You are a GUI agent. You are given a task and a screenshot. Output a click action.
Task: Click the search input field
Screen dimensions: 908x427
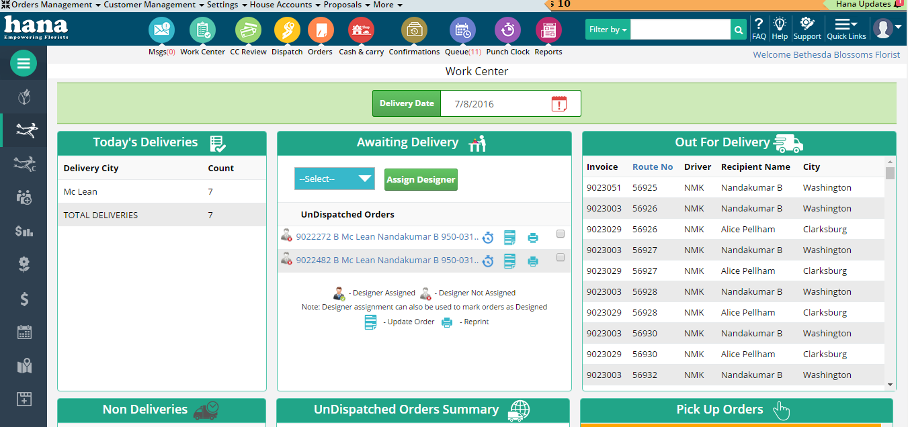679,30
